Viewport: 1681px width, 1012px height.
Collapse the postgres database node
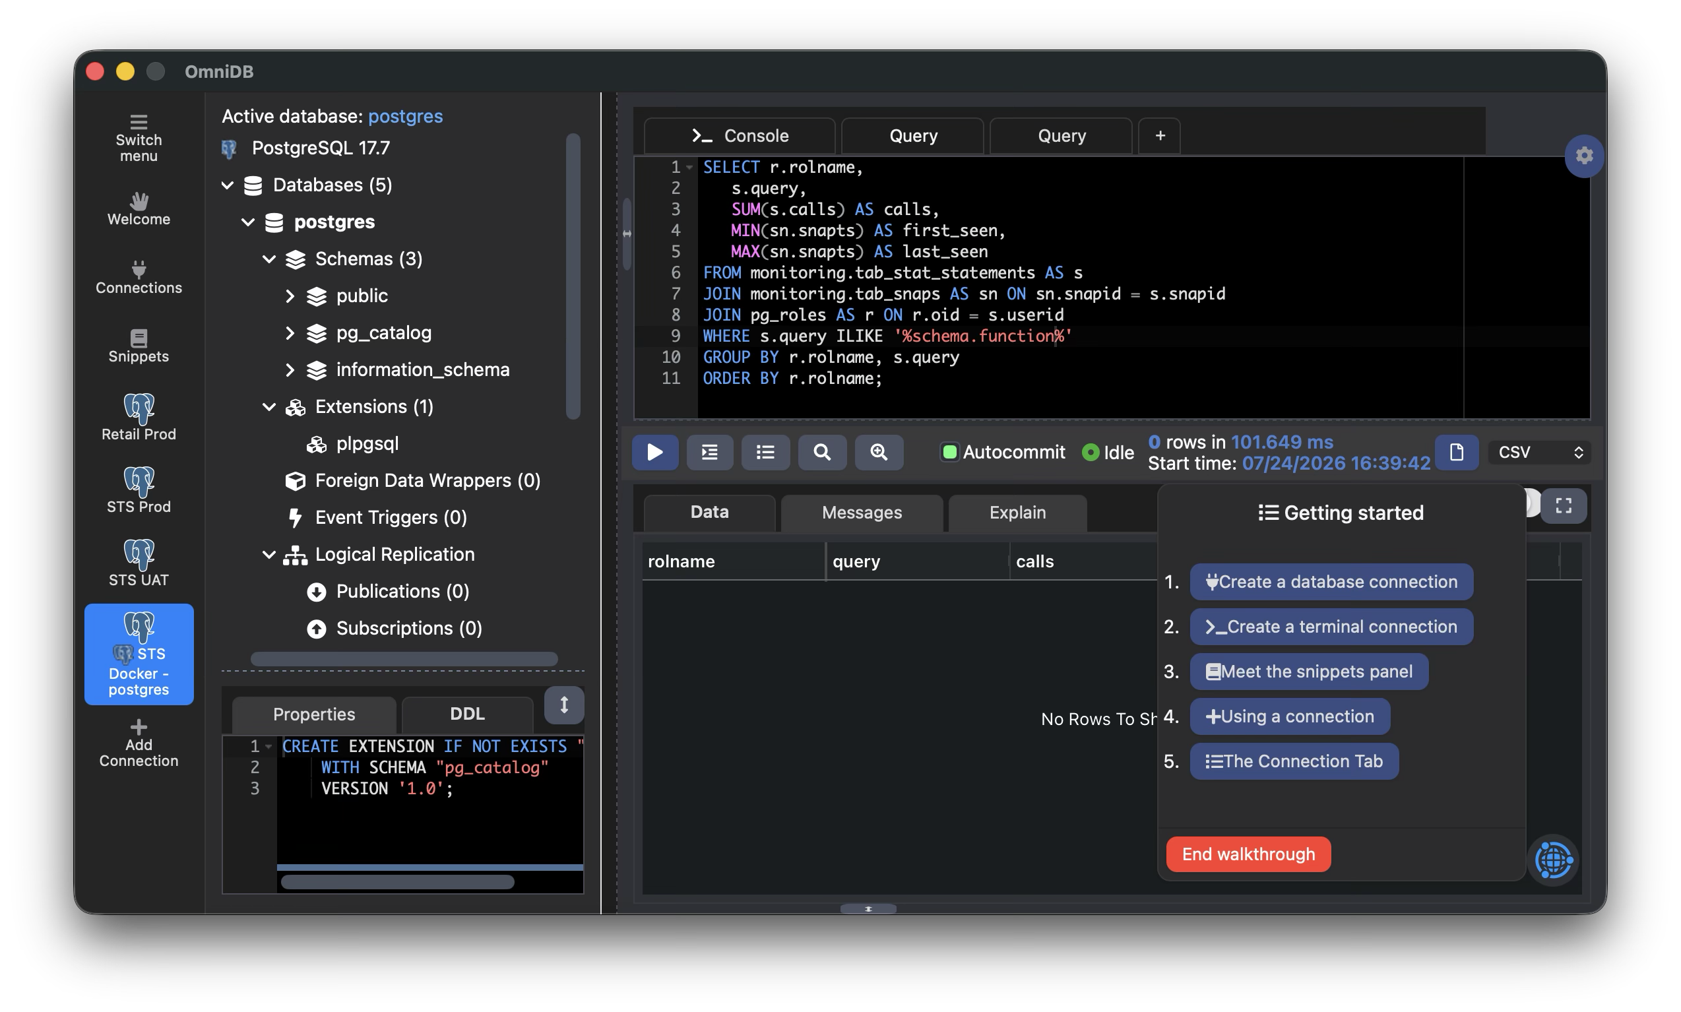248,222
